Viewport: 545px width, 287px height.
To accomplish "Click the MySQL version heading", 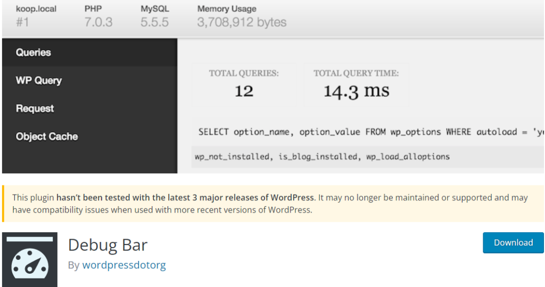I will pos(154,9).
